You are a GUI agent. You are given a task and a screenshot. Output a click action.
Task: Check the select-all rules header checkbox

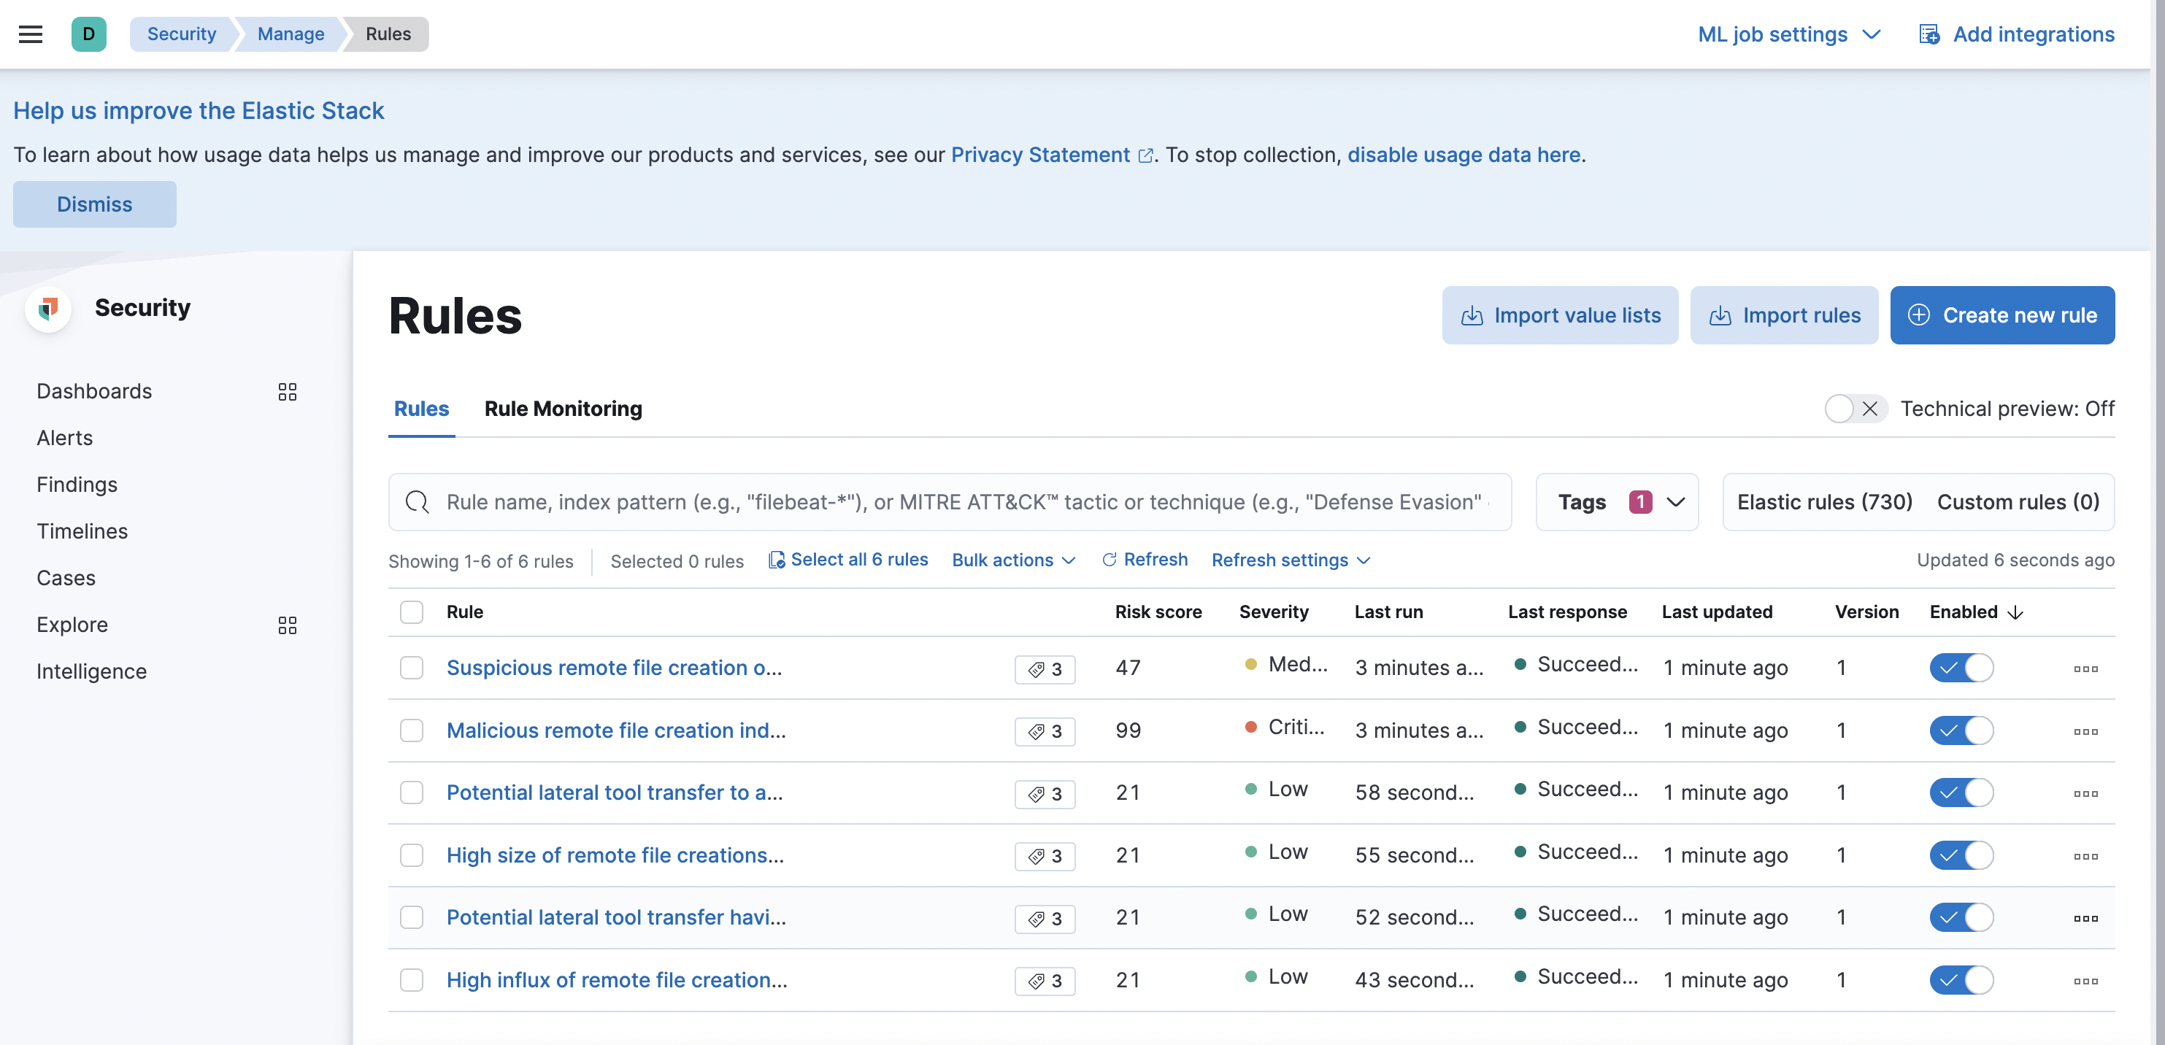pyautogui.click(x=411, y=612)
